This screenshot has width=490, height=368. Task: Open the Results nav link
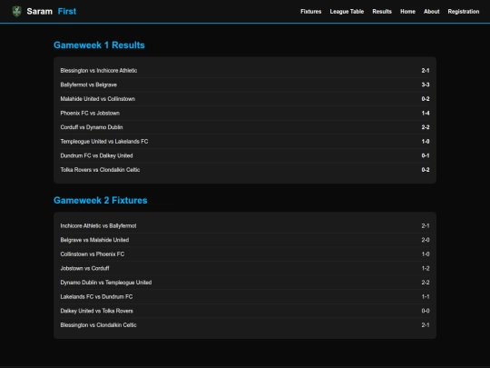pos(382,12)
